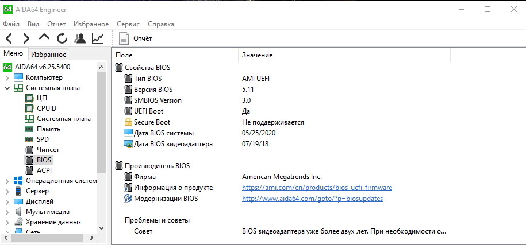
Task: Expand the Сервер tree node
Action: click(7, 192)
